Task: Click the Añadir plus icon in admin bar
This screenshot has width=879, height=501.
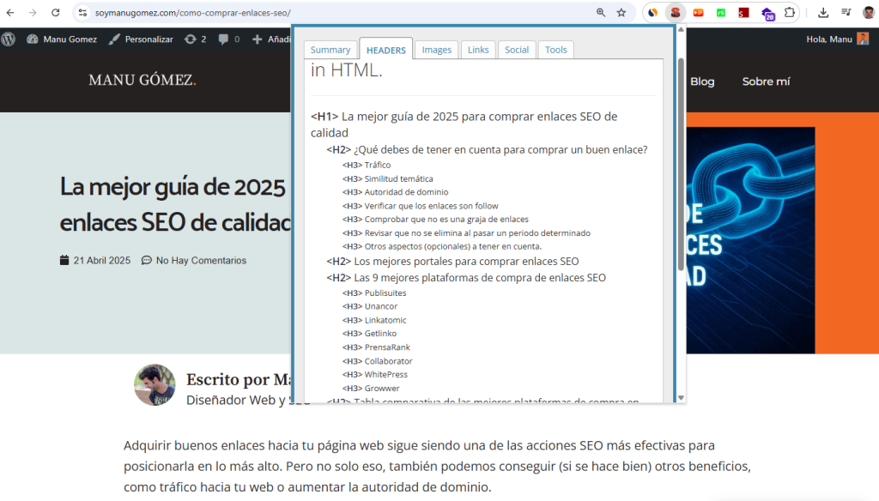Action: point(258,39)
